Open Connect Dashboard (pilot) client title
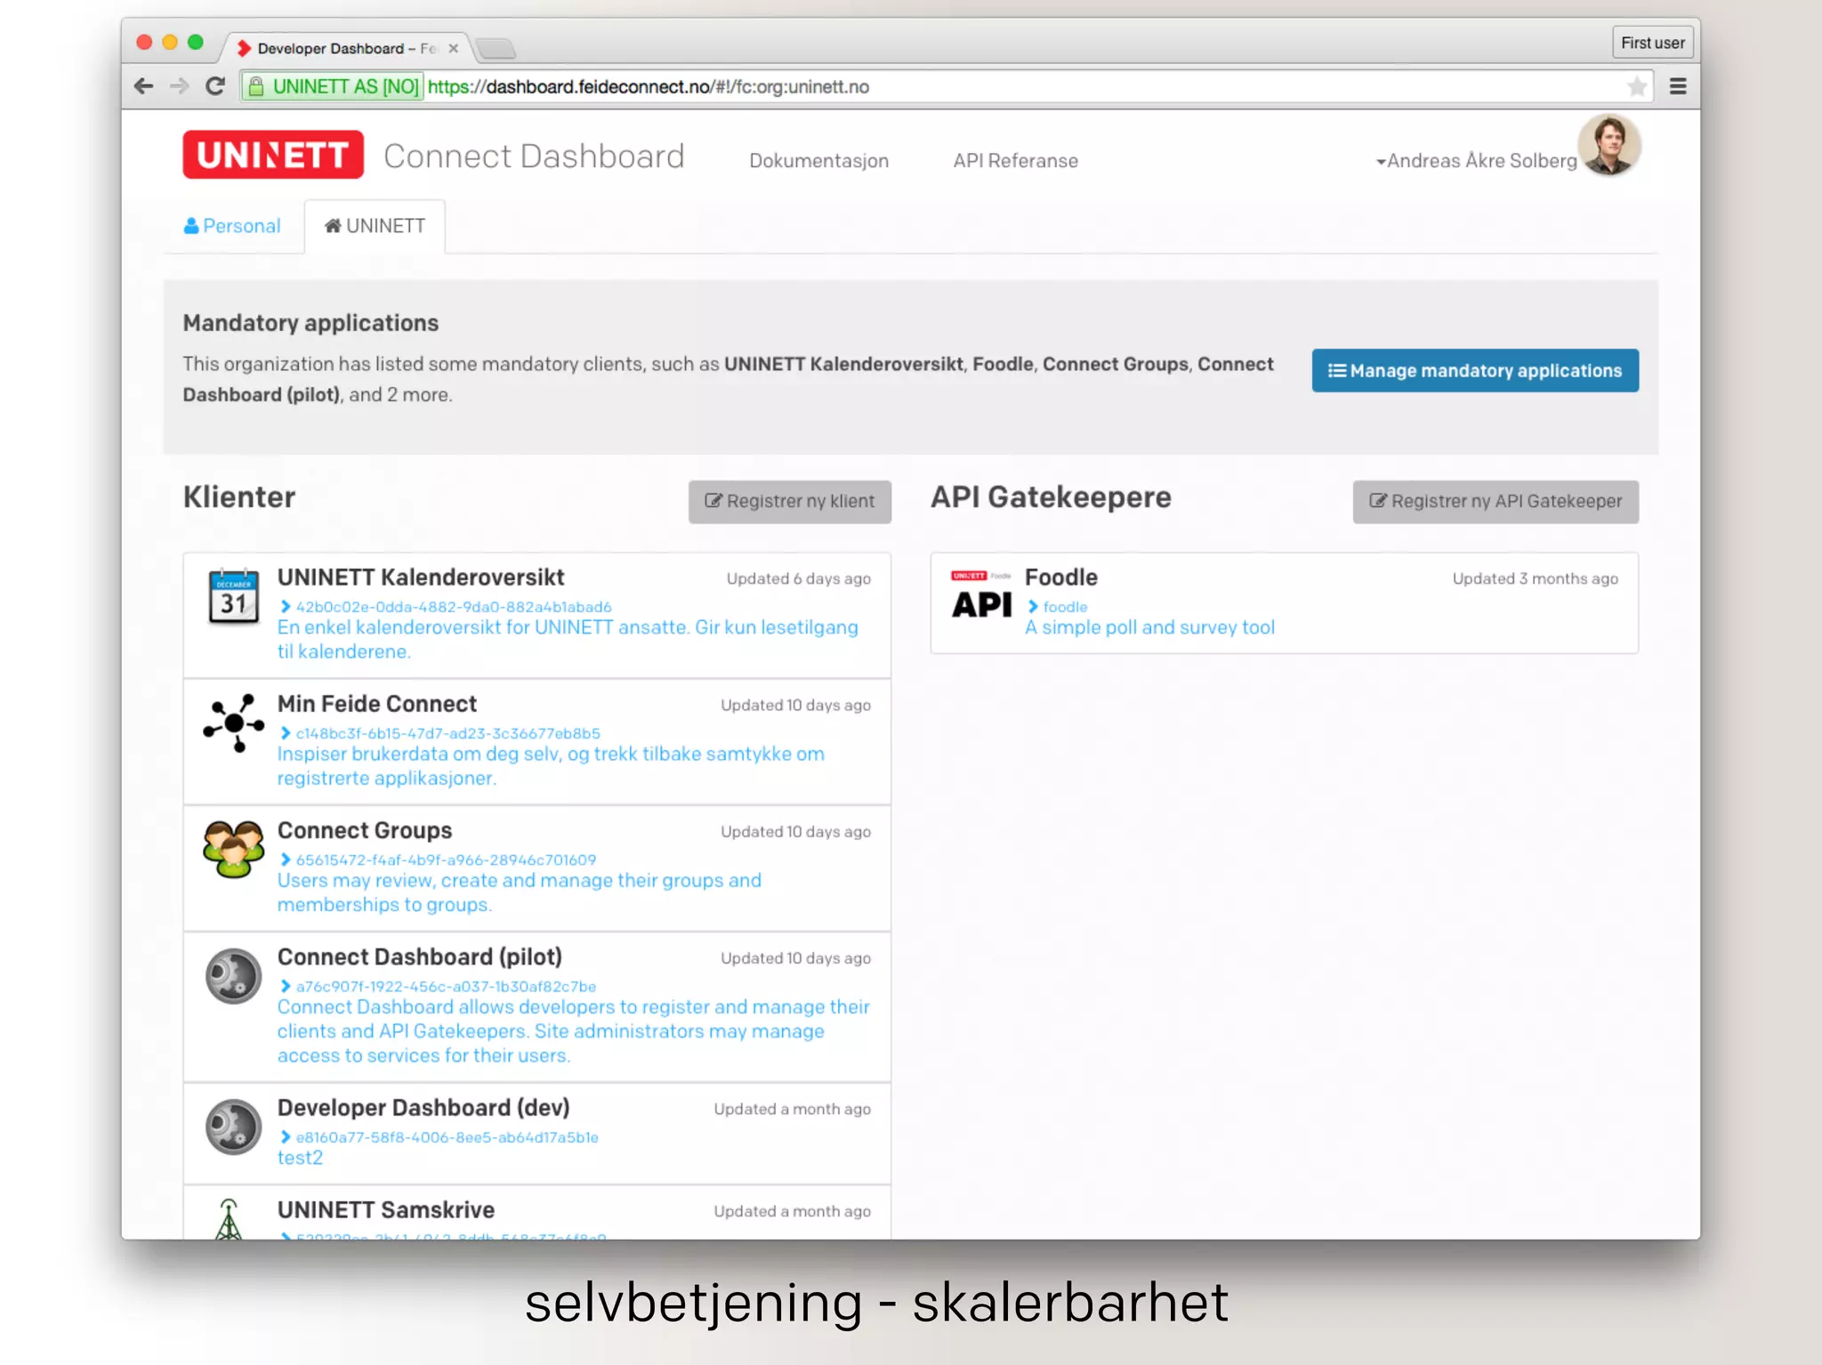The width and height of the screenshot is (1822, 1365). coord(420,957)
